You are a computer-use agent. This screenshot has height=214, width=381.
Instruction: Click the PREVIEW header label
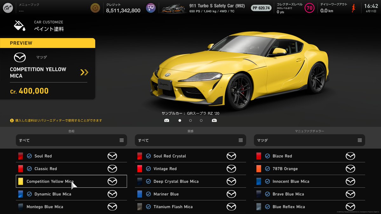point(21,43)
